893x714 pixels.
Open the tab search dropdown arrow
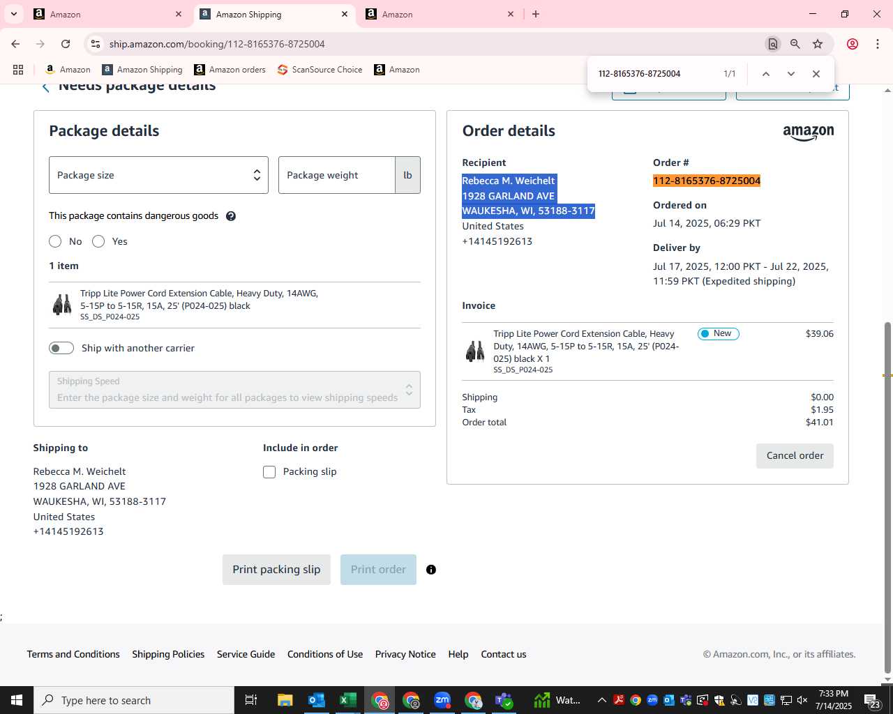[x=13, y=14]
